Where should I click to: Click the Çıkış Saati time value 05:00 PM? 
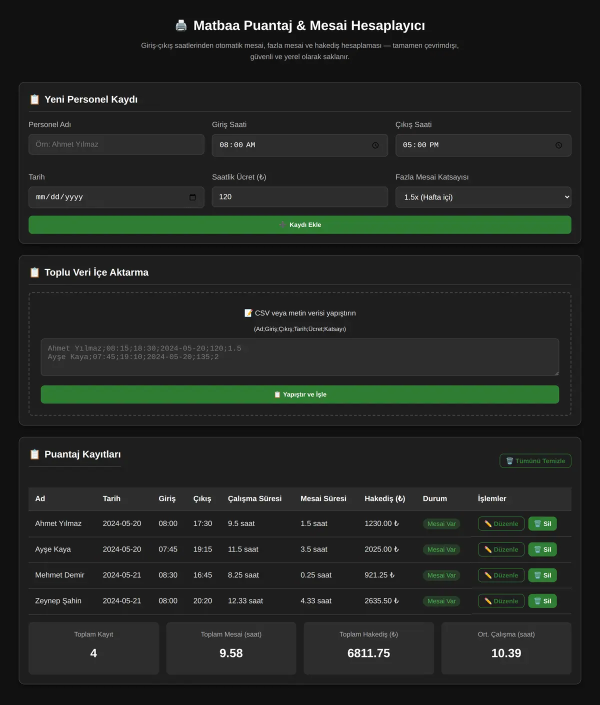(421, 145)
